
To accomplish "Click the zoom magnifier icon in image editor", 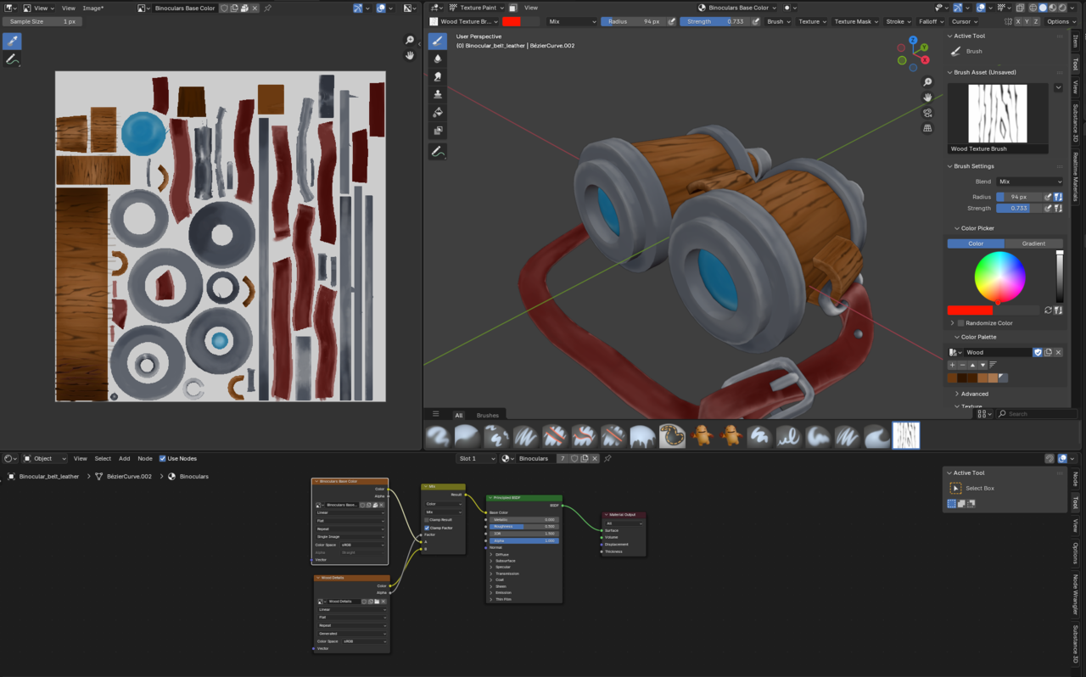I will pyautogui.click(x=410, y=40).
